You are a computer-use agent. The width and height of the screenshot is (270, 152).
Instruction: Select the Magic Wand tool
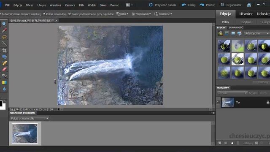tap(4, 43)
